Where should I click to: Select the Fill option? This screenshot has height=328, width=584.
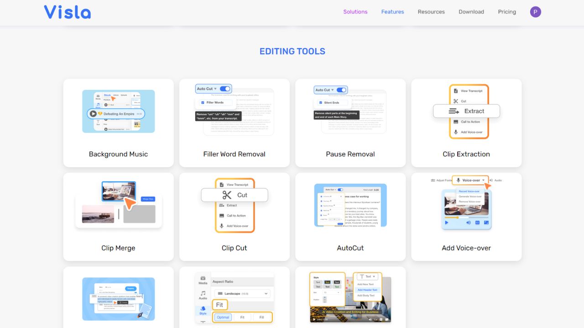[261, 317]
